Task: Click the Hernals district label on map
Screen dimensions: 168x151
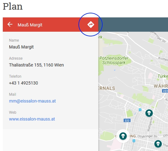Action: 107,88
